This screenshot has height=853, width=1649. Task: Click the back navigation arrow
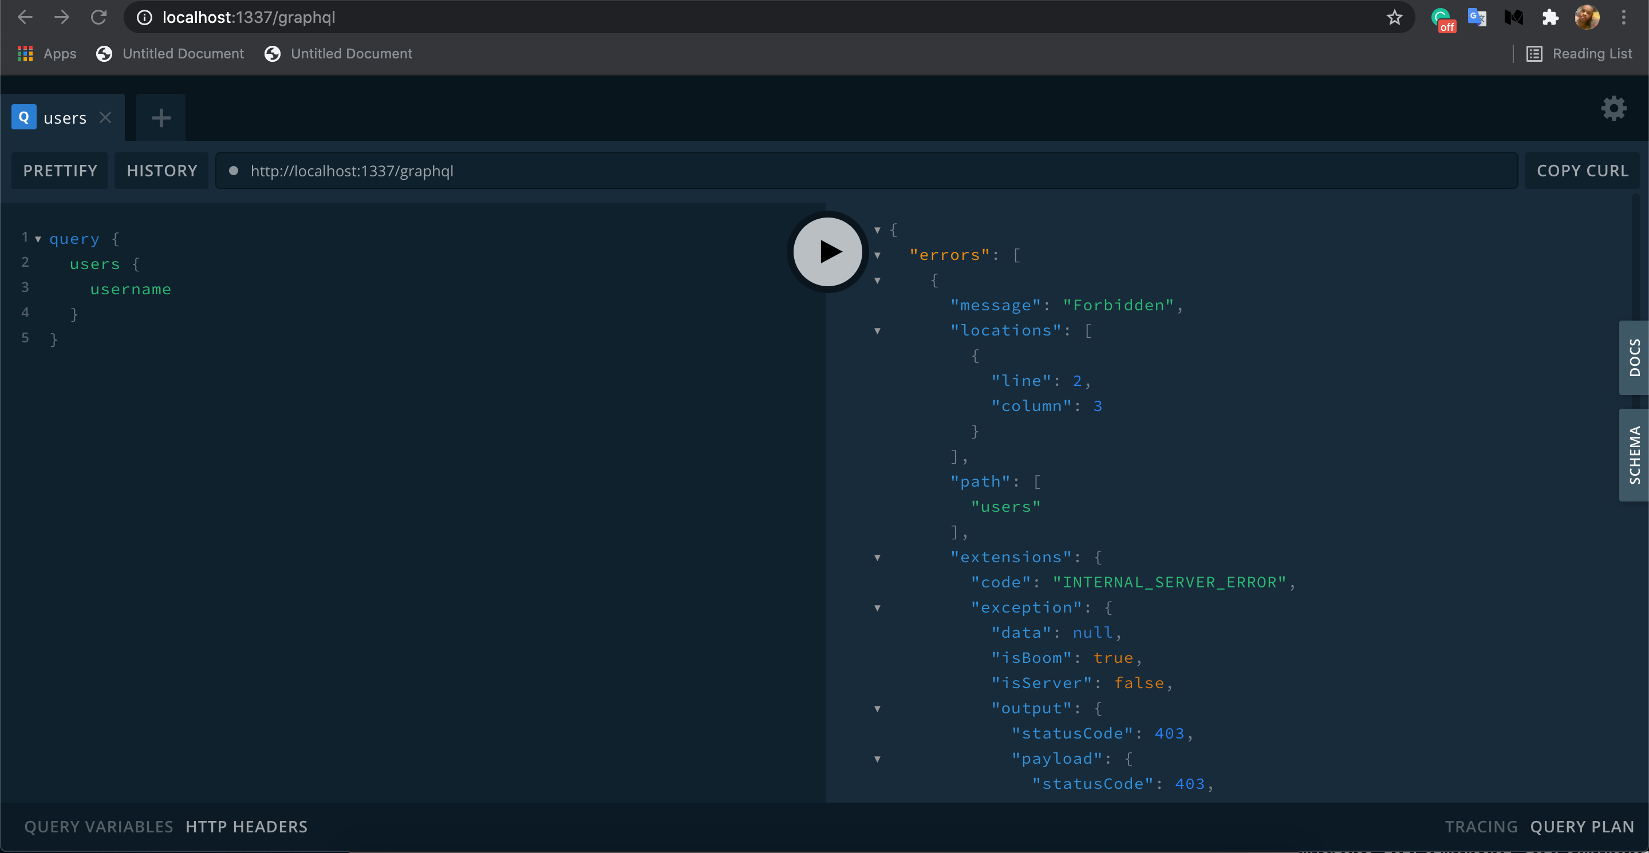(25, 17)
